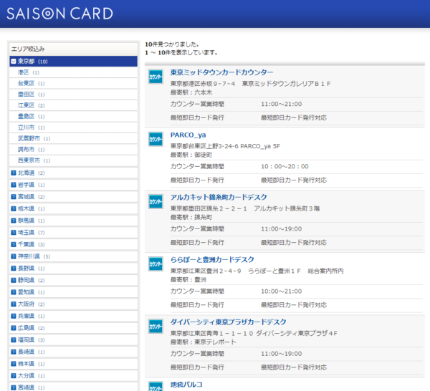
Task: Click hours text 11:00～21:00
Action: pos(282,104)
